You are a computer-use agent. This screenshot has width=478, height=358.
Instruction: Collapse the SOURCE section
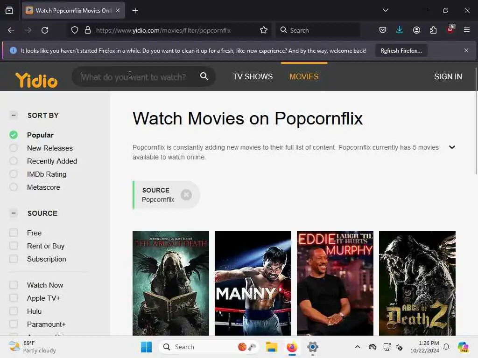click(14, 213)
